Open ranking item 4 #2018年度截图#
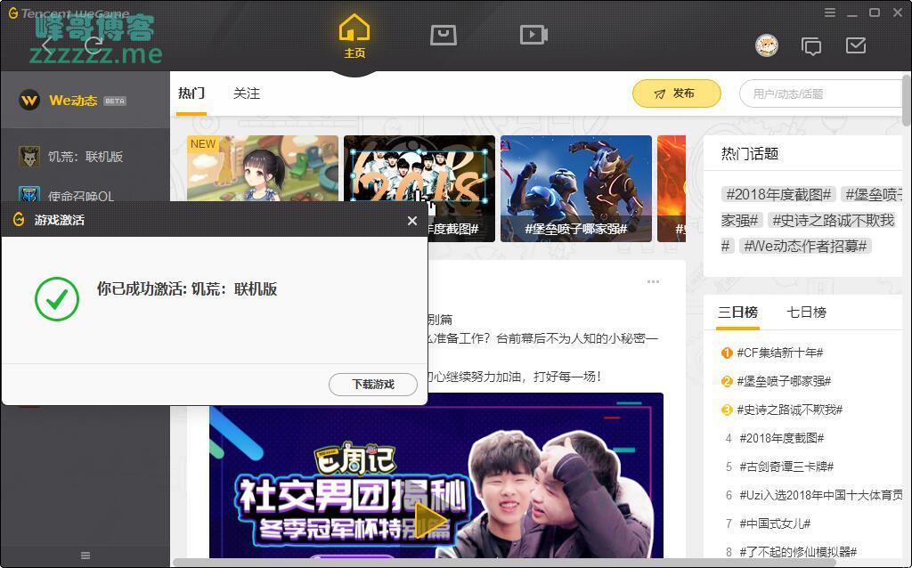 [781, 438]
